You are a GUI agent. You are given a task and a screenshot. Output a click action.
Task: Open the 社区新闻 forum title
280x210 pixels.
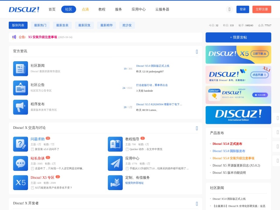click(x=37, y=66)
